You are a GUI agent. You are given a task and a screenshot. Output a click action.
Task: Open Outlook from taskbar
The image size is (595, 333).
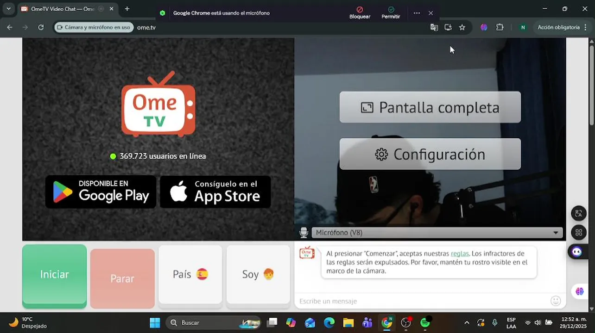tap(310, 322)
